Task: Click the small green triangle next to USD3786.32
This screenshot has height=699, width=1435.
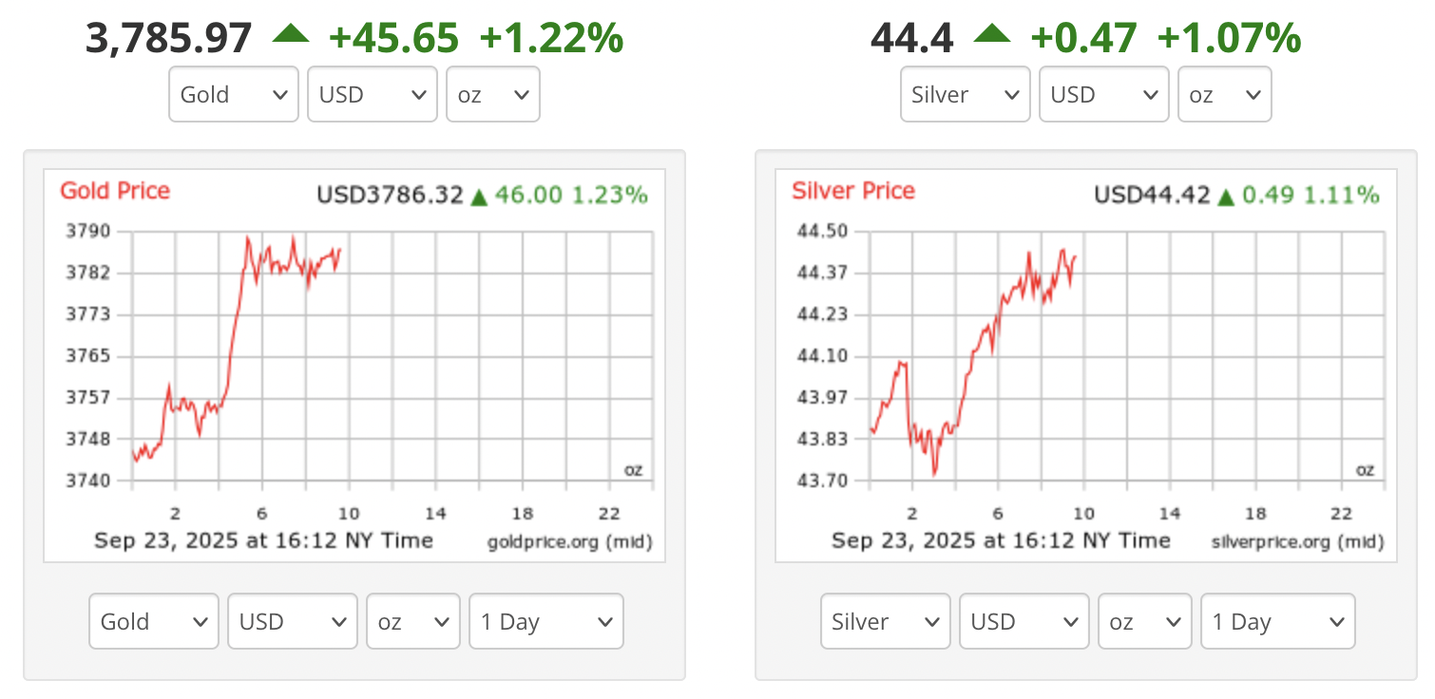Action: click(479, 197)
